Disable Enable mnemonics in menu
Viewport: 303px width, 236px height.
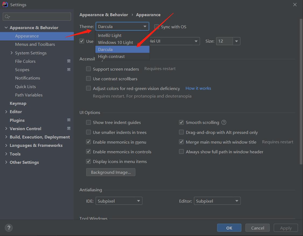click(x=89, y=142)
